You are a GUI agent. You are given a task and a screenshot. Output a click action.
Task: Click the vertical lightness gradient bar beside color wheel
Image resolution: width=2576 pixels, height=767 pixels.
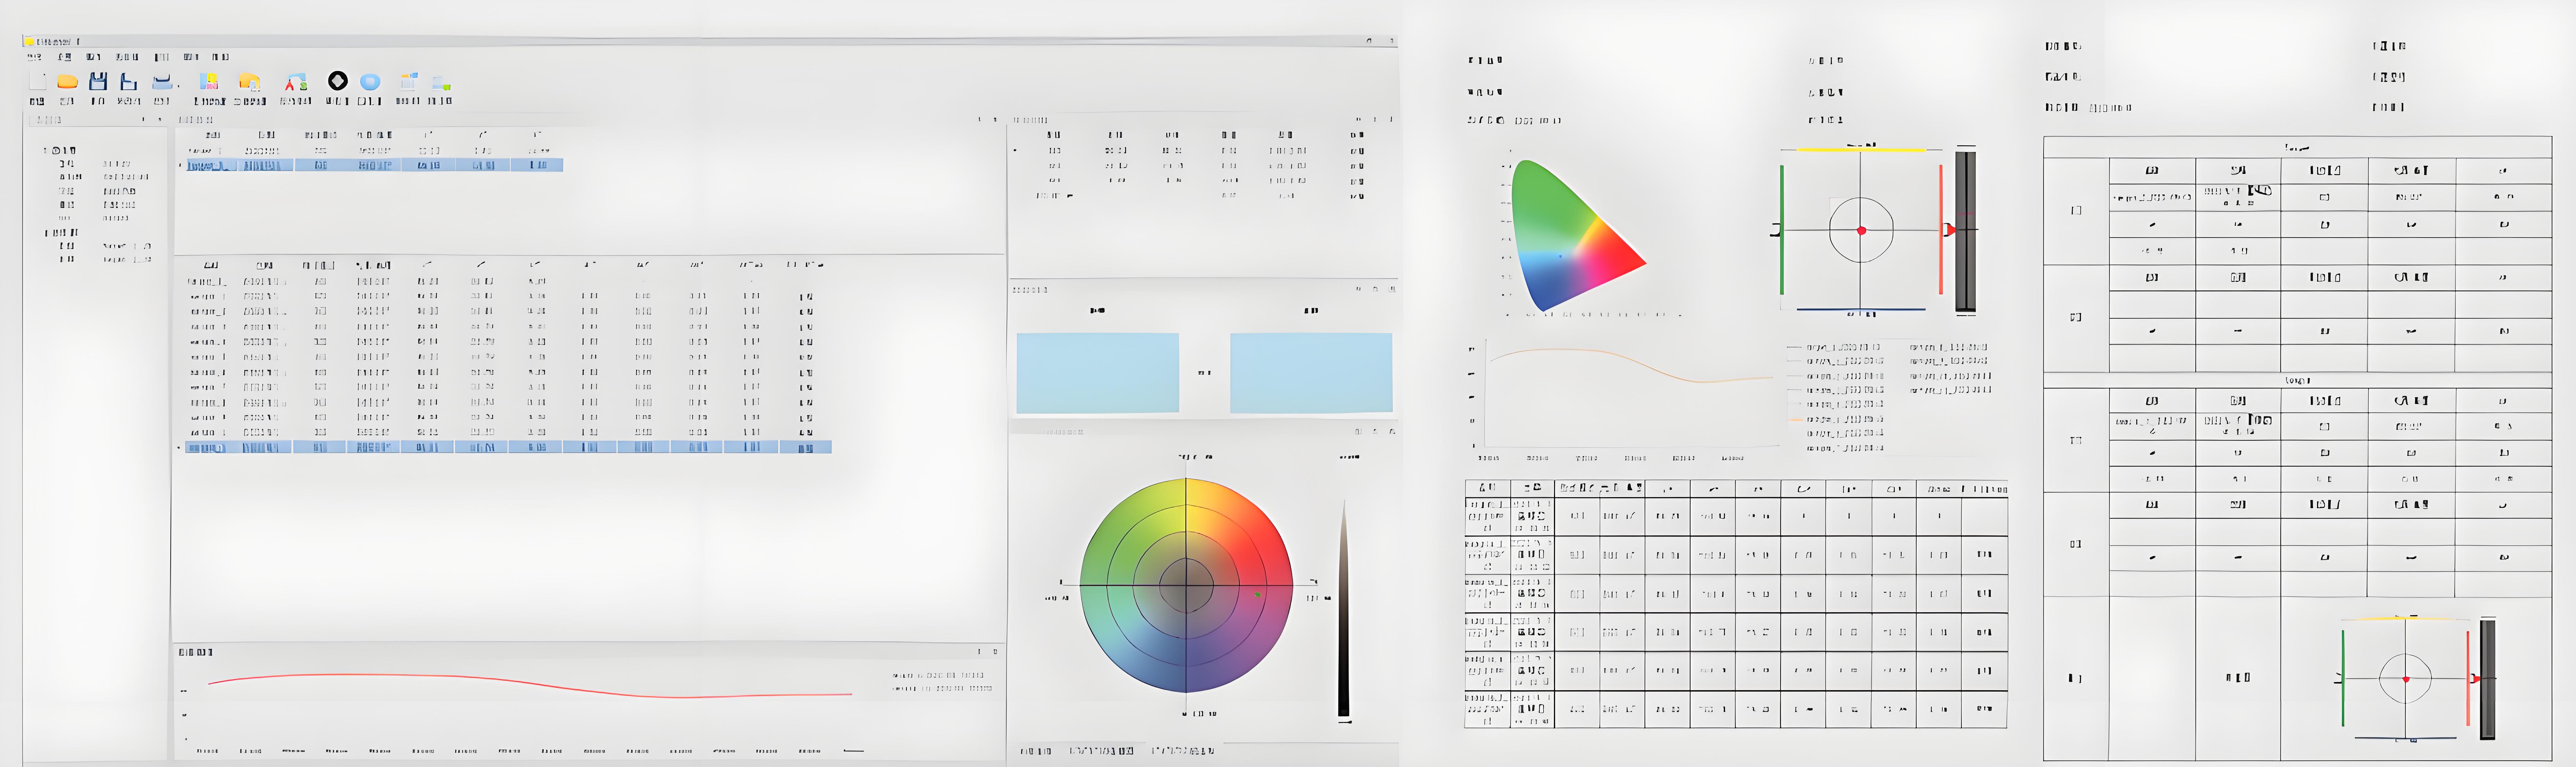point(1343,609)
